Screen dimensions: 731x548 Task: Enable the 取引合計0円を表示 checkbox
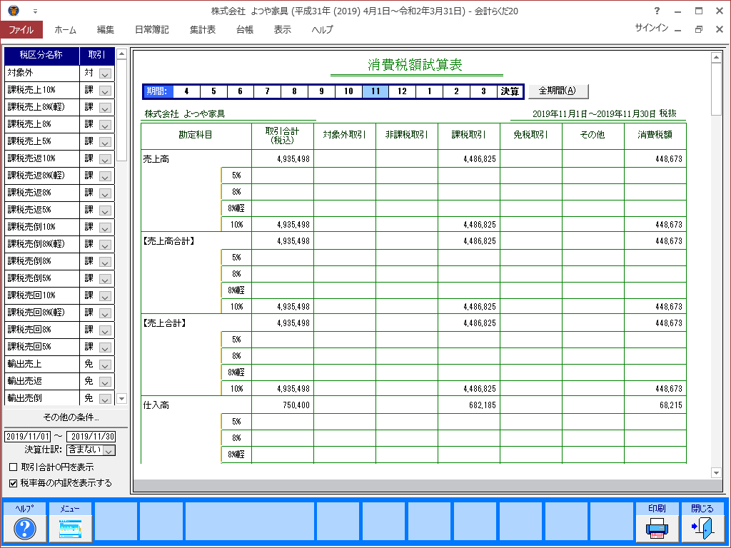click(13, 467)
